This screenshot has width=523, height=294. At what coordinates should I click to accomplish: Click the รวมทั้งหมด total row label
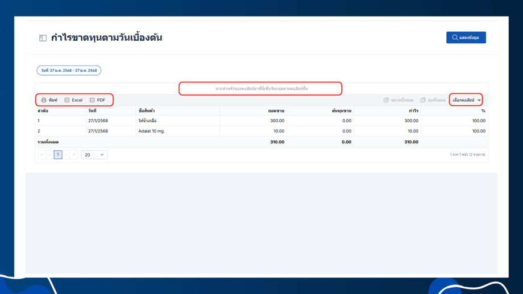[48, 142]
